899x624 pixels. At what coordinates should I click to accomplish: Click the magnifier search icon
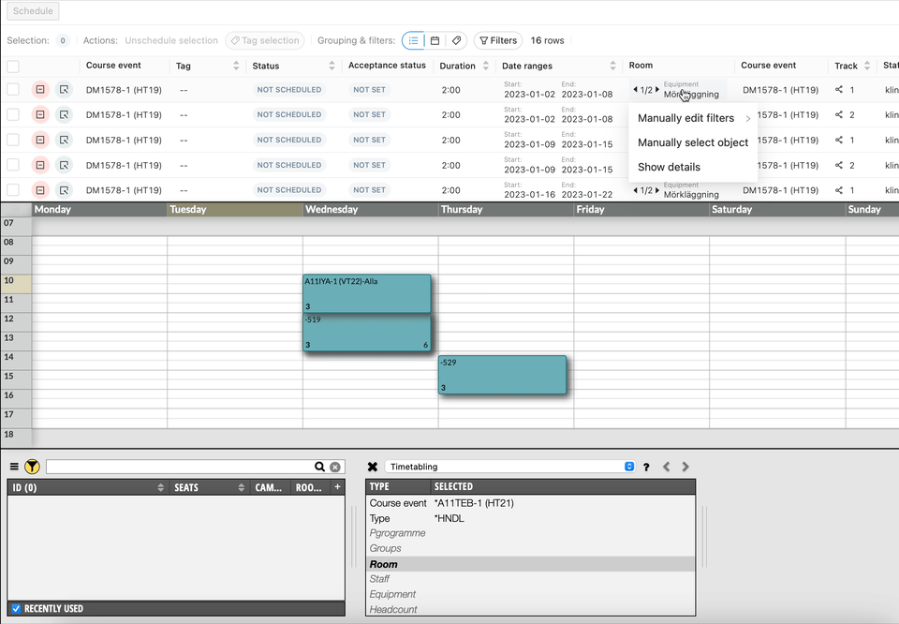[x=319, y=467]
